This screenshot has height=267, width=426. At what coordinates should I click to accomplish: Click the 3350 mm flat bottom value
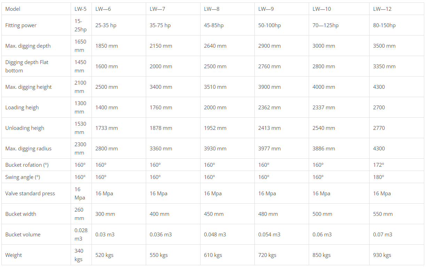pyautogui.click(x=384, y=66)
